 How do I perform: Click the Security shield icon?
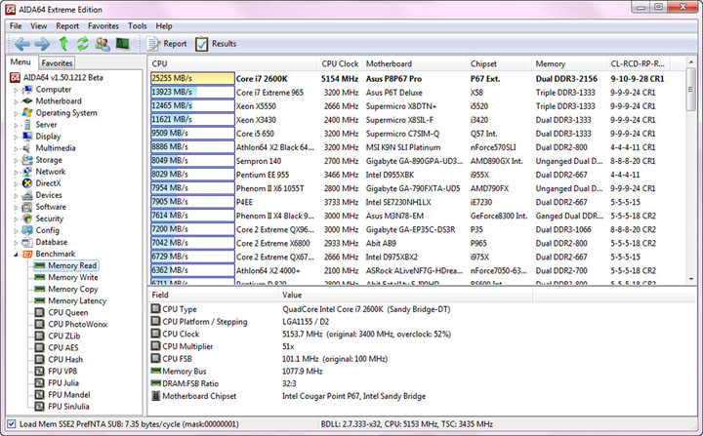point(27,218)
